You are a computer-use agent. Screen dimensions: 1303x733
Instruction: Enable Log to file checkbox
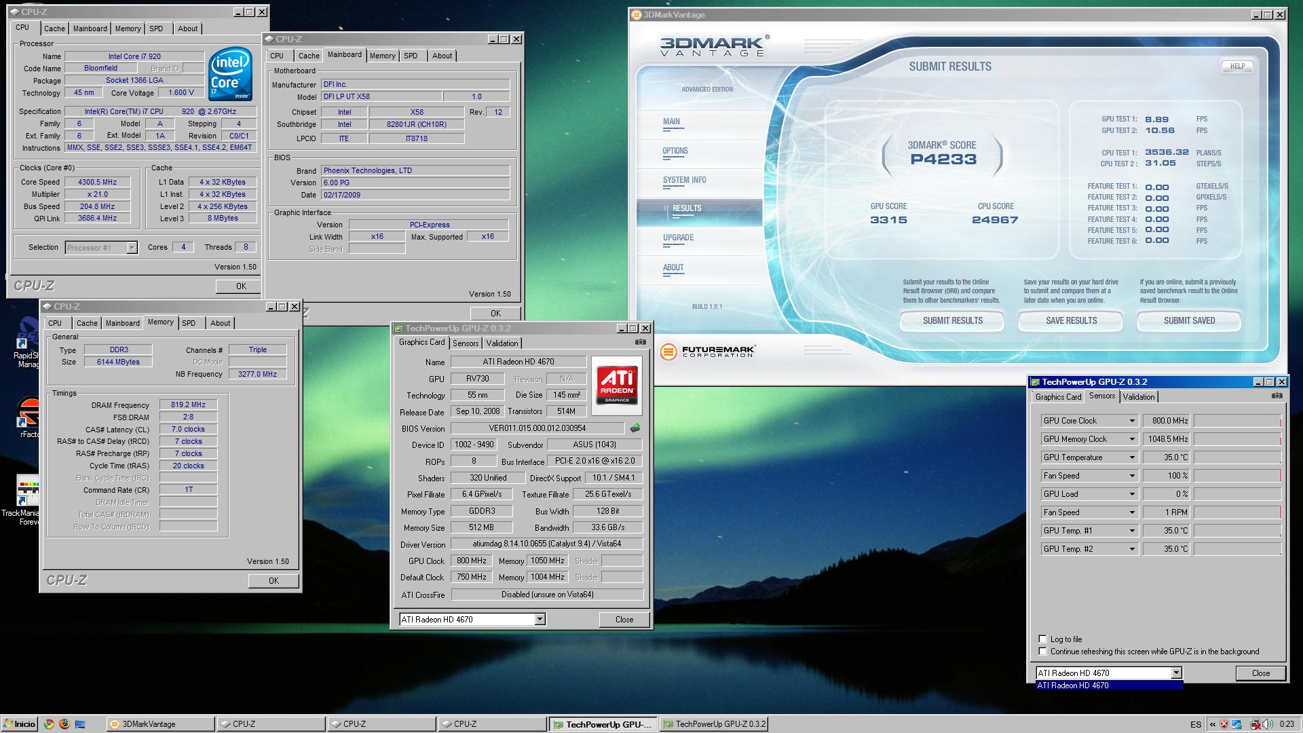point(1042,639)
